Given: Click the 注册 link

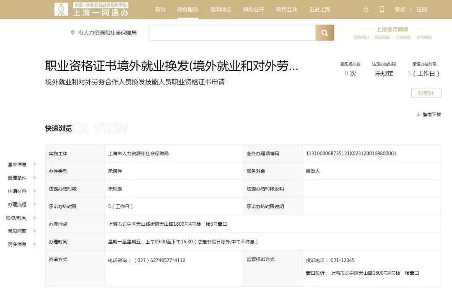Looking at the screenshot, I should point(421,10).
